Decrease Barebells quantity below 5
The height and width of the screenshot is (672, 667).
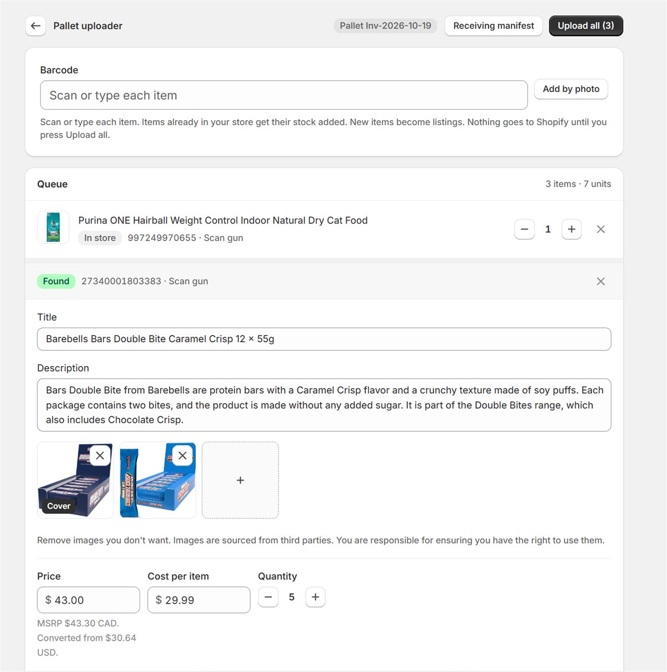[268, 597]
